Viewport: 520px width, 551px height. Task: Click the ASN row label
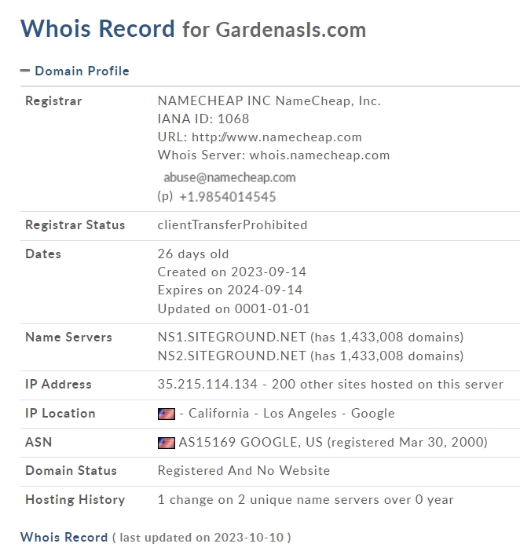pyautogui.click(x=38, y=442)
